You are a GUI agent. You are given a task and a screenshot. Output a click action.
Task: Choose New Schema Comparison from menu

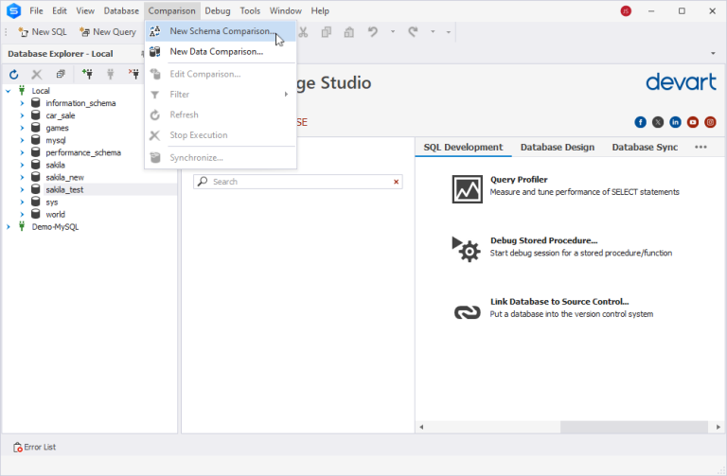(222, 31)
